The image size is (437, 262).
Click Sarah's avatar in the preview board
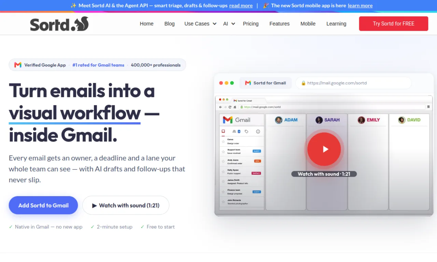click(319, 120)
